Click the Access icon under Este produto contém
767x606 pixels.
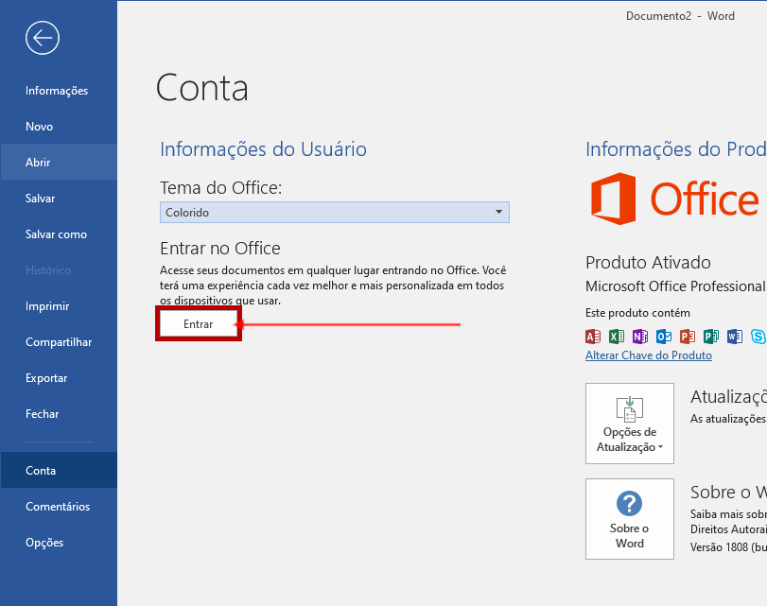593,337
